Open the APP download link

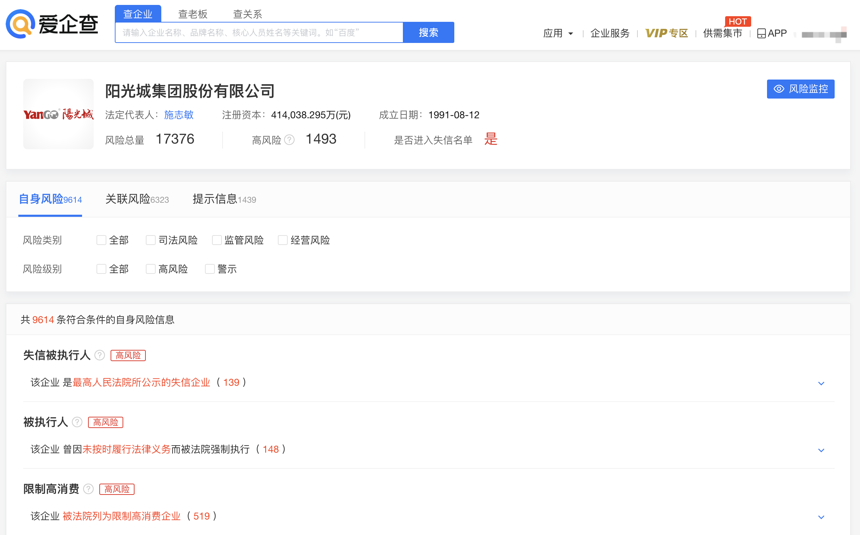pyautogui.click(x=772, y=33)
